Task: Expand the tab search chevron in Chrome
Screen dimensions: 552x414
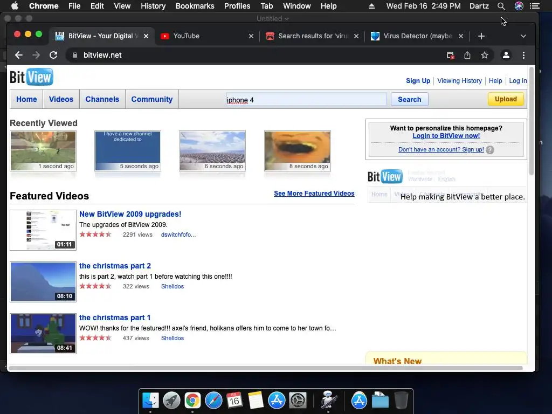Action: point(523,36)
